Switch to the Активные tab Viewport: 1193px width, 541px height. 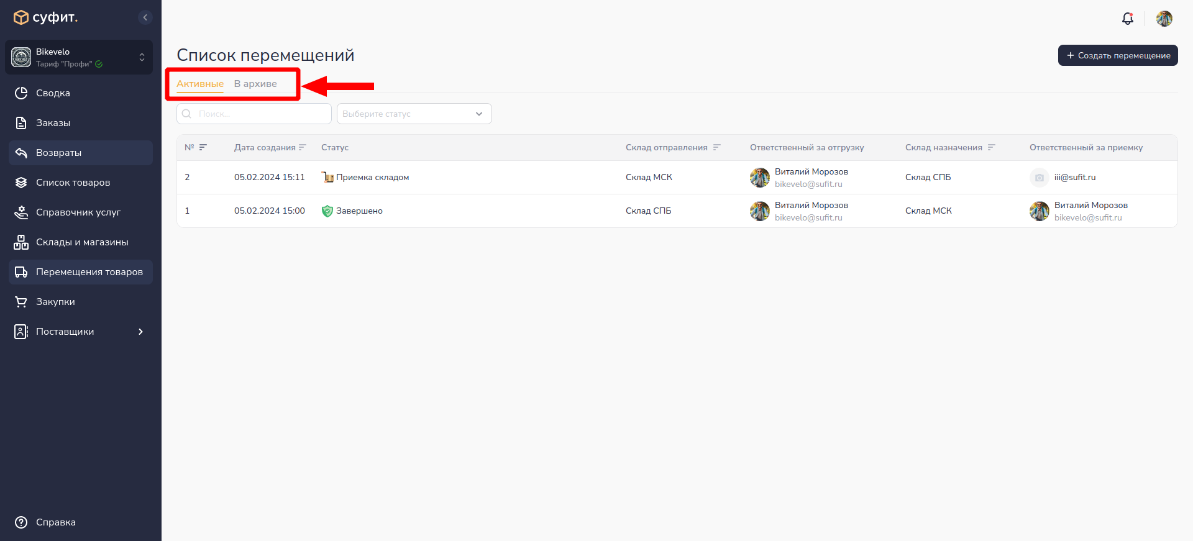pos(200,84)
